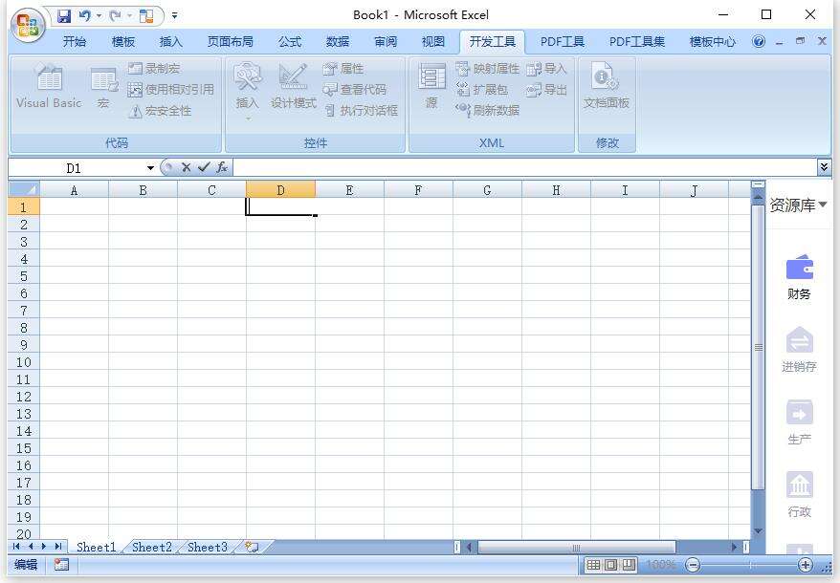Open the PDF工具 tab

pyautogui.click(x=562, y=42)
